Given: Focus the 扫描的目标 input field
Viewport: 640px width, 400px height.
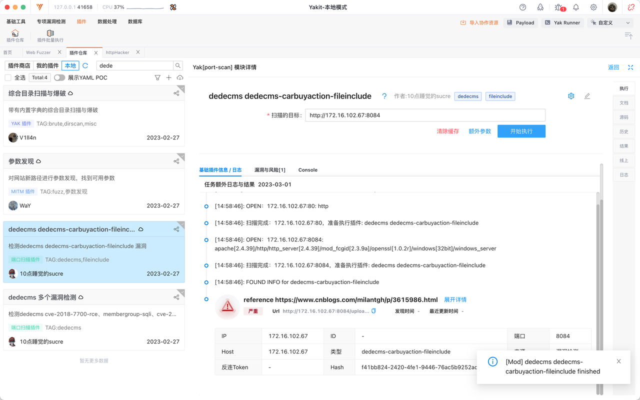Looking at the screenshot, I should (x=425, y=115).
